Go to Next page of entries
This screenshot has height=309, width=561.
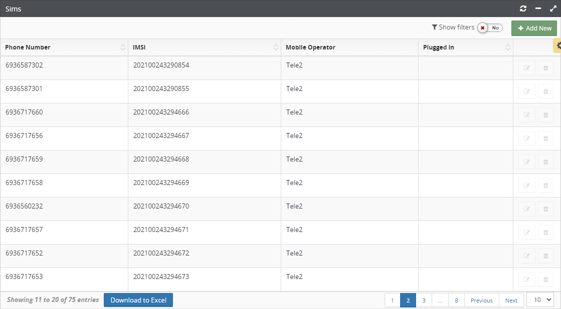[x=511, y=300]
